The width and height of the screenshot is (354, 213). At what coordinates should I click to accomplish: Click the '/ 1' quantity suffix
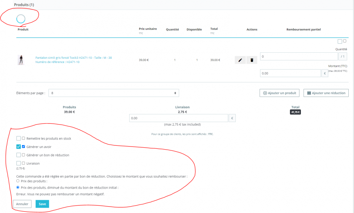click(x=343, y=56)
